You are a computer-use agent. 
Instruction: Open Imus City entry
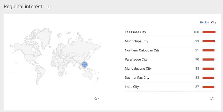132,87
